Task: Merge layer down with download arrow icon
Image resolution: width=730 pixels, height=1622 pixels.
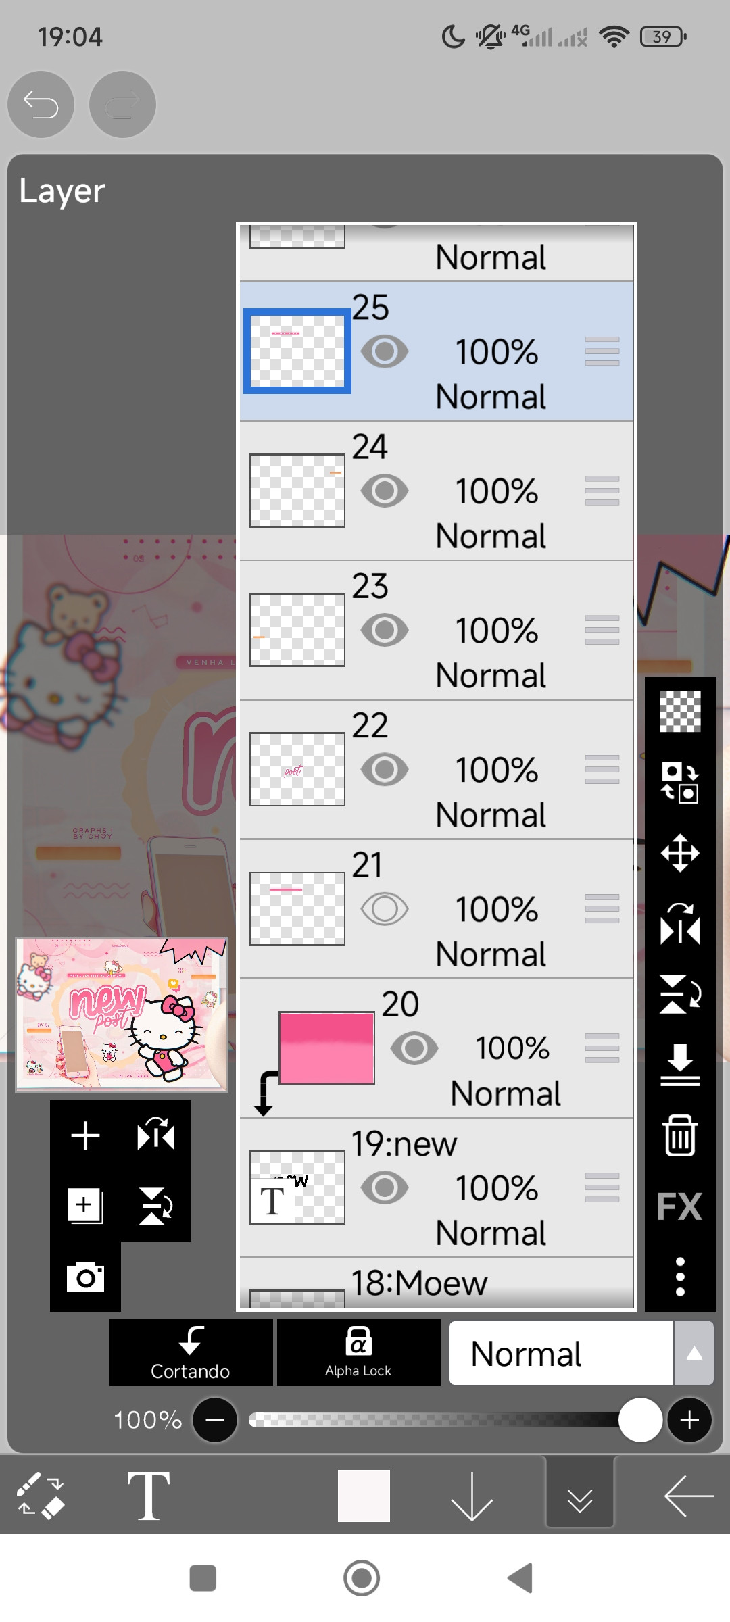Action: (x=679, y=1064)
